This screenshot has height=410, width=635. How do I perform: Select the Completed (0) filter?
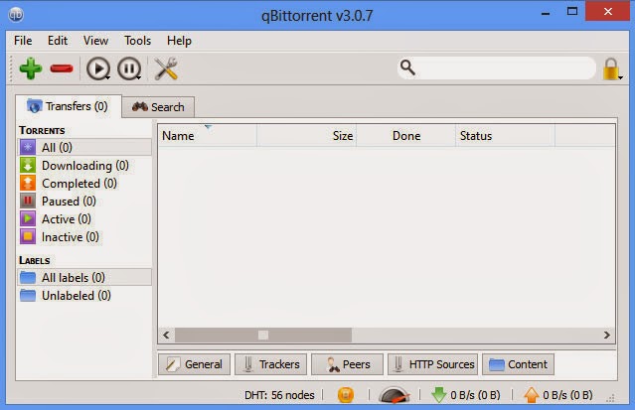tap(84, 183)
